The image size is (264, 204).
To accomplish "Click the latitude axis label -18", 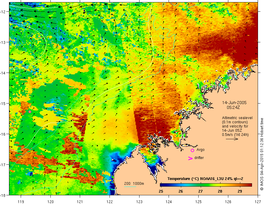I will pos(4,195).
